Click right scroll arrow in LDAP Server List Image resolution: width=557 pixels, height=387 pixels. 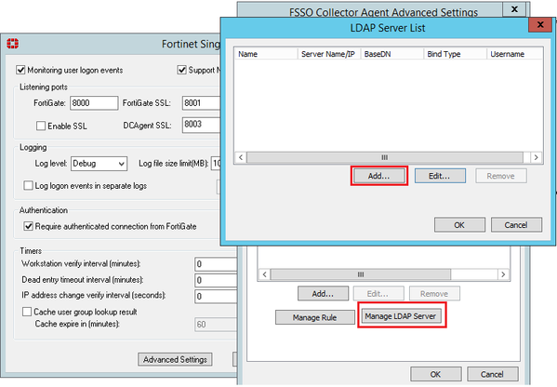537,157
